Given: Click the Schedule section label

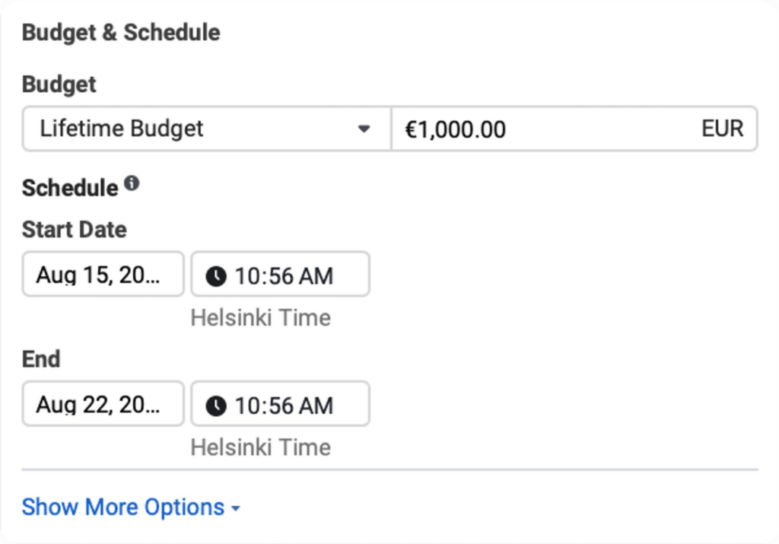Looking at the screenshot, I should (x=70, y=188).
